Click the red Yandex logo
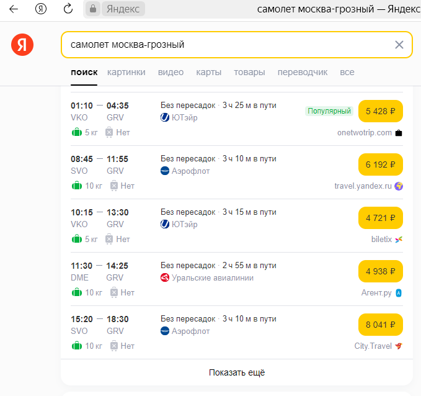421x396 pixels. (x=22, y=45)
